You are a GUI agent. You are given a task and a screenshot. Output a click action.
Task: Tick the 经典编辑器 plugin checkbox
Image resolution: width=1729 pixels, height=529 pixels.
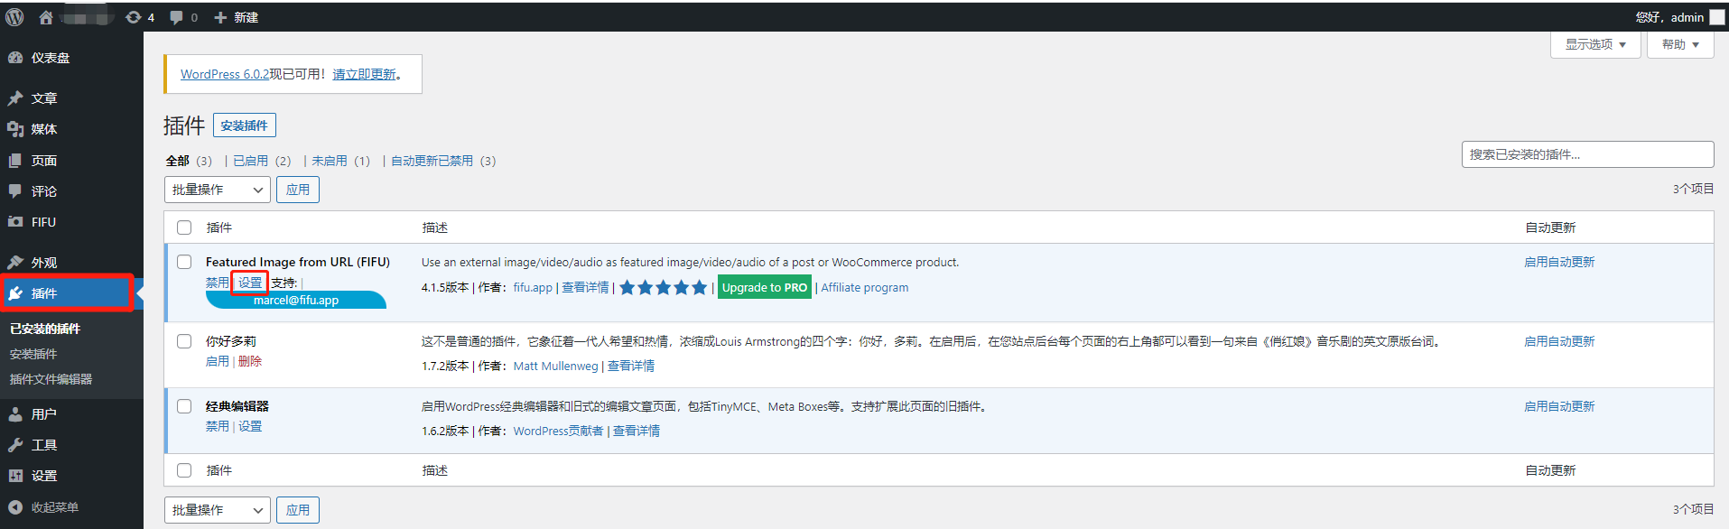click(184, 406)
